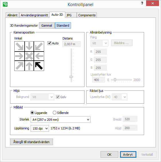
Task: Click the center X camera angle icon
Action: 29,56
